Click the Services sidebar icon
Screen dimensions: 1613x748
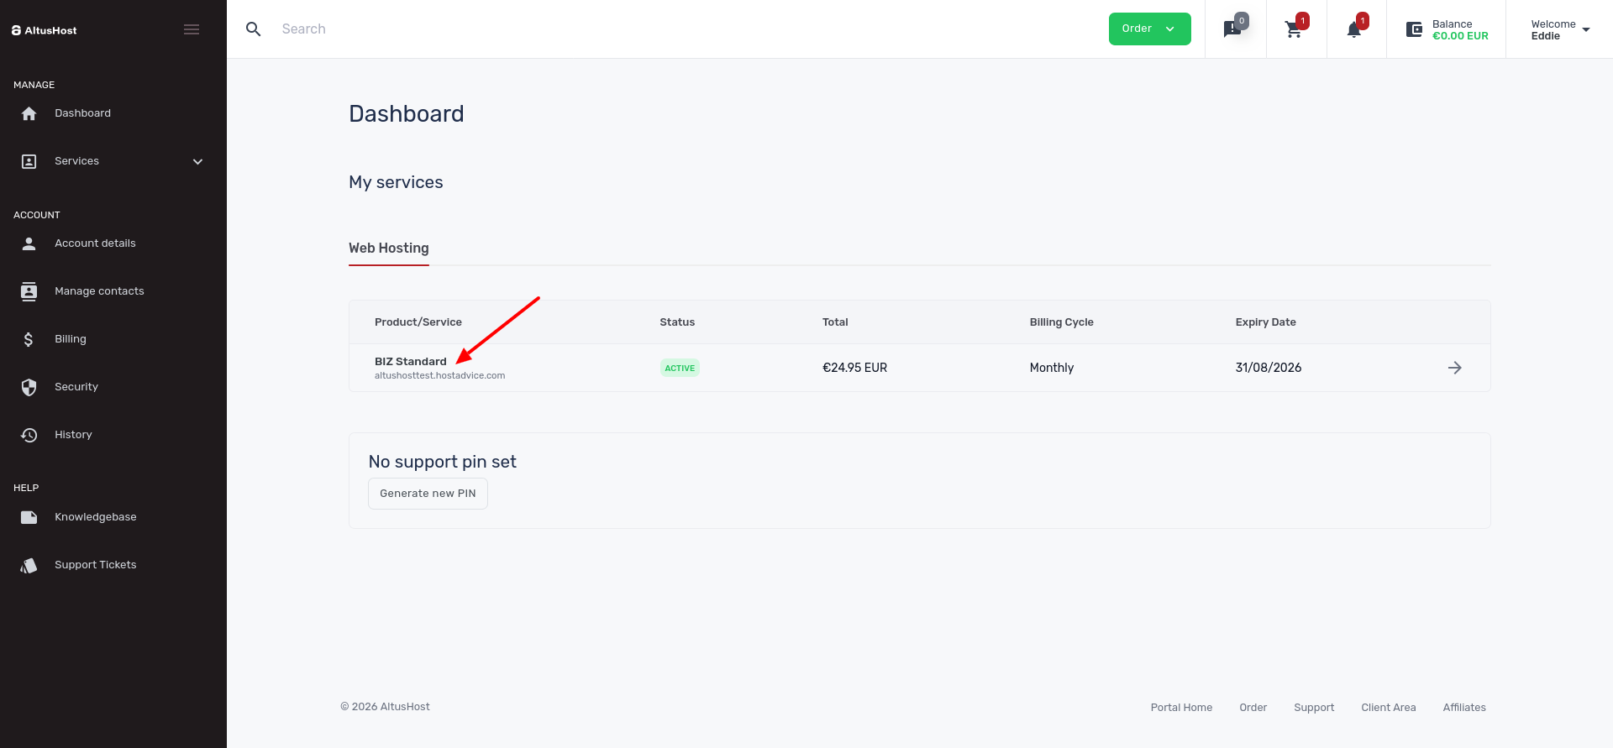(29, 161)
